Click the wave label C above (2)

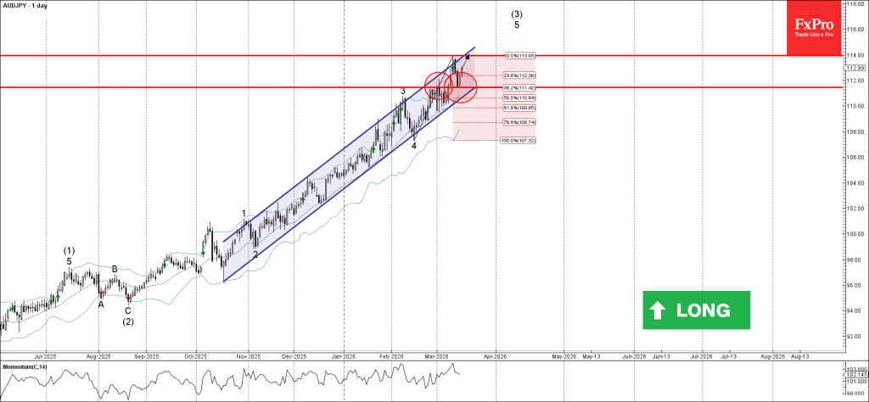[x=128, y=310]
